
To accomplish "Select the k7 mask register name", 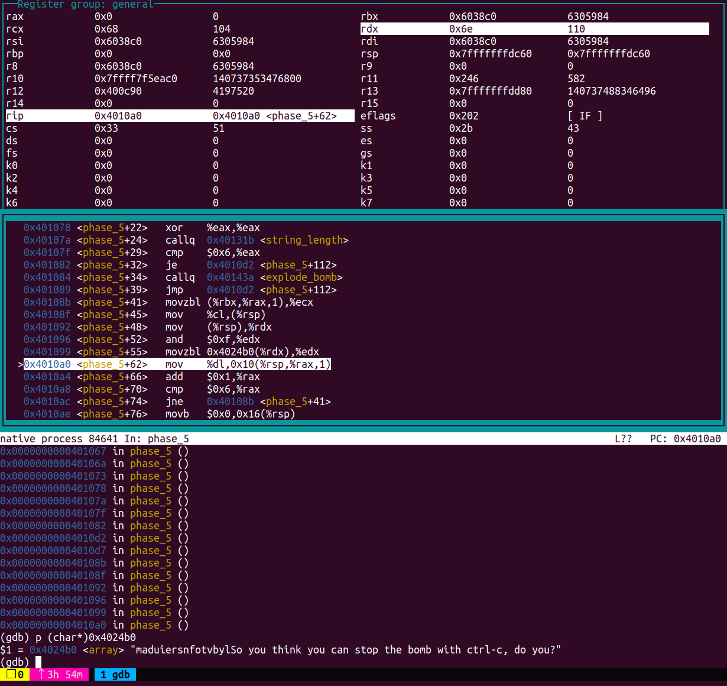I will point(366,203).
